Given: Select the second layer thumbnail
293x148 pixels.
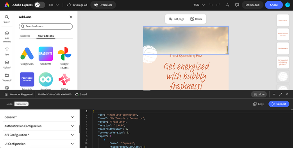Looking at the screenshot, I should 283,34.
